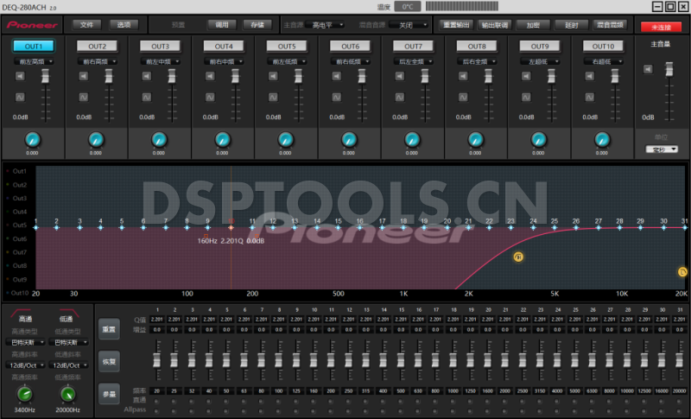The width and height of the screenshot is (691, 419).
Task: Open the OUT1 channel type dropdown
Action: (x=34, y=62)
